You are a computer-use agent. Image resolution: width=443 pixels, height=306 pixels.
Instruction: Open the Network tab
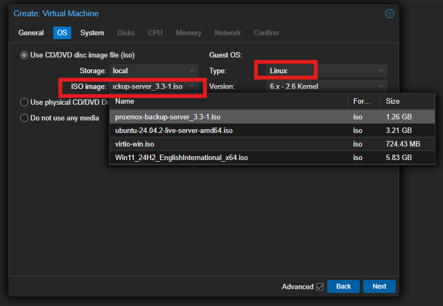[228, 33]
